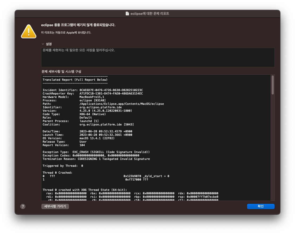Click the Incident Identifier line

(x=93, y=90)
